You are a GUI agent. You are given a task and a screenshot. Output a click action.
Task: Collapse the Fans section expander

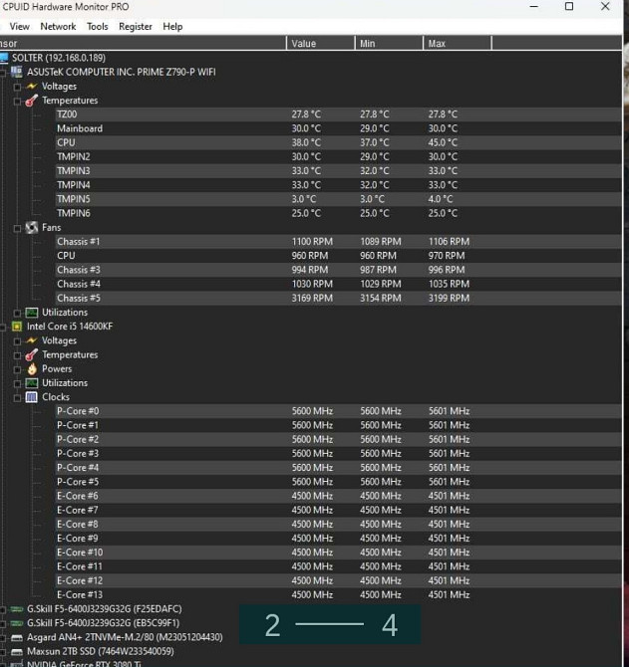[17, 228]
